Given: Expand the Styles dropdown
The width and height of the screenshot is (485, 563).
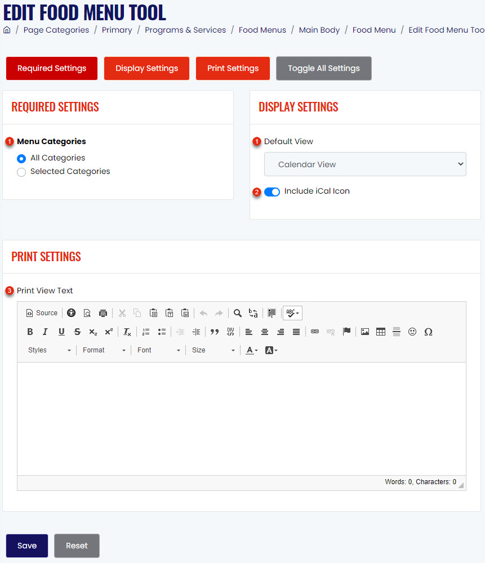Looking at the screenshot, I should pos(50,350).
